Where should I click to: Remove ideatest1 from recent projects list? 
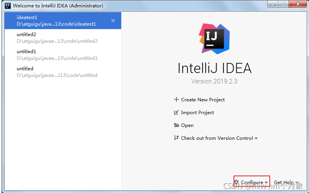click(x=113, y=21)
